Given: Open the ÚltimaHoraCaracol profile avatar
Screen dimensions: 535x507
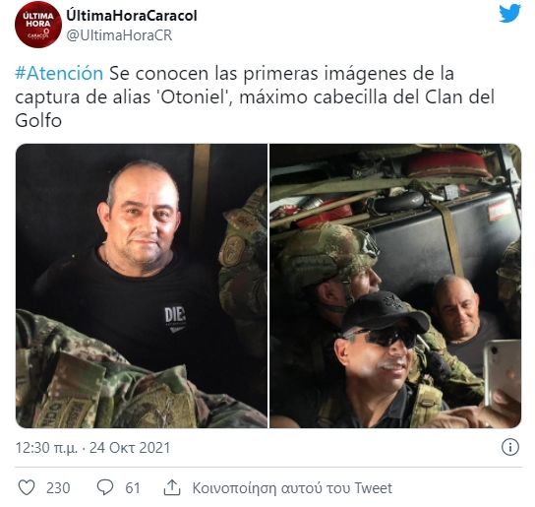Looking at the screenshot, I should point(38,25).
